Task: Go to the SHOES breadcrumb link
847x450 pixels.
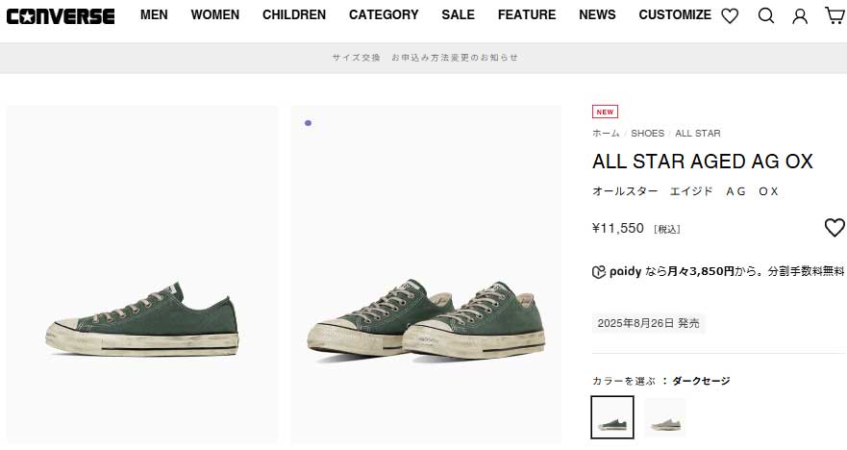Action: pyautogui.click(x=647, y=133)
